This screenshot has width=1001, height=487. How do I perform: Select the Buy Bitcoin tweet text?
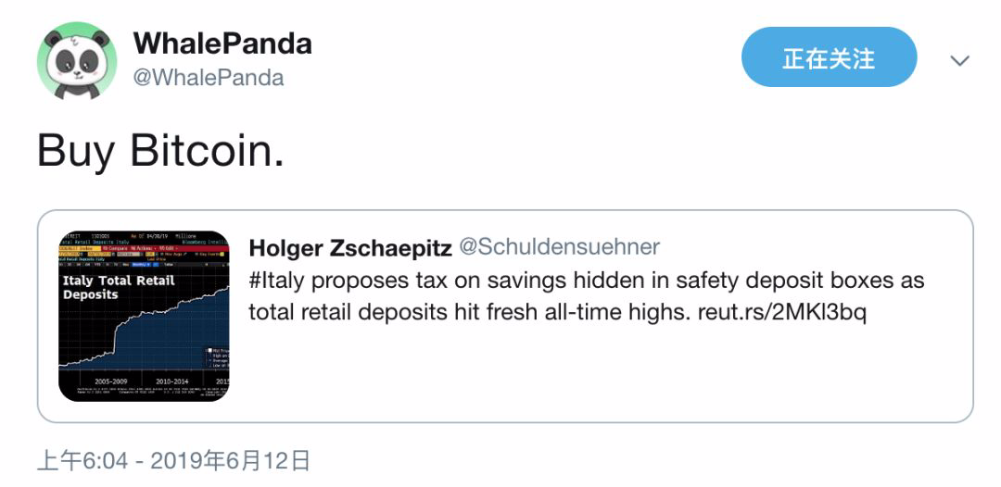tap(160, 152)
